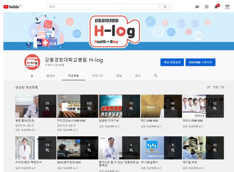The width and height of the screenshot is (234, 172).
Task: Click the search magnifier button
Action: pos(165,7)
